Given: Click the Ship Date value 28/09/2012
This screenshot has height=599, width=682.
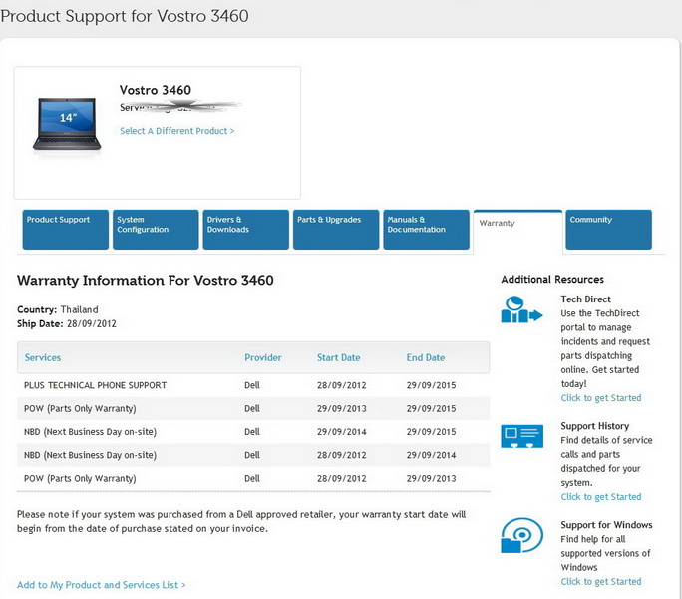Looking at the screenshot, I should 92,323.
